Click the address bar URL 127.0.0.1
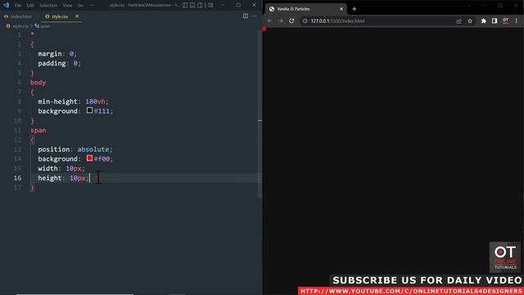524x295 pixels. 337,20
